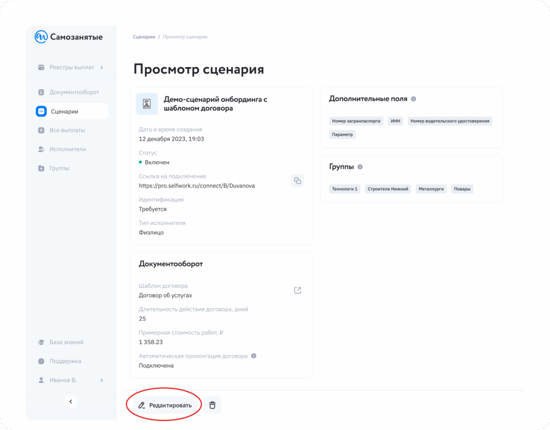Copy the connection link with copy icon
Screen dimensions: 550x430
coord(297,181)
